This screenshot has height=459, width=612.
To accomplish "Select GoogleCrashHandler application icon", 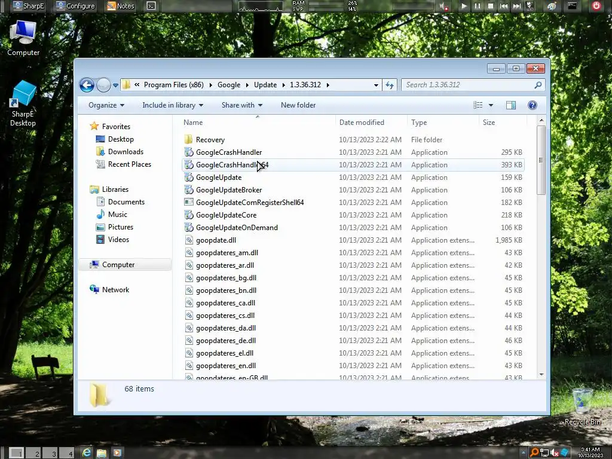I will [x=188, y=152].
